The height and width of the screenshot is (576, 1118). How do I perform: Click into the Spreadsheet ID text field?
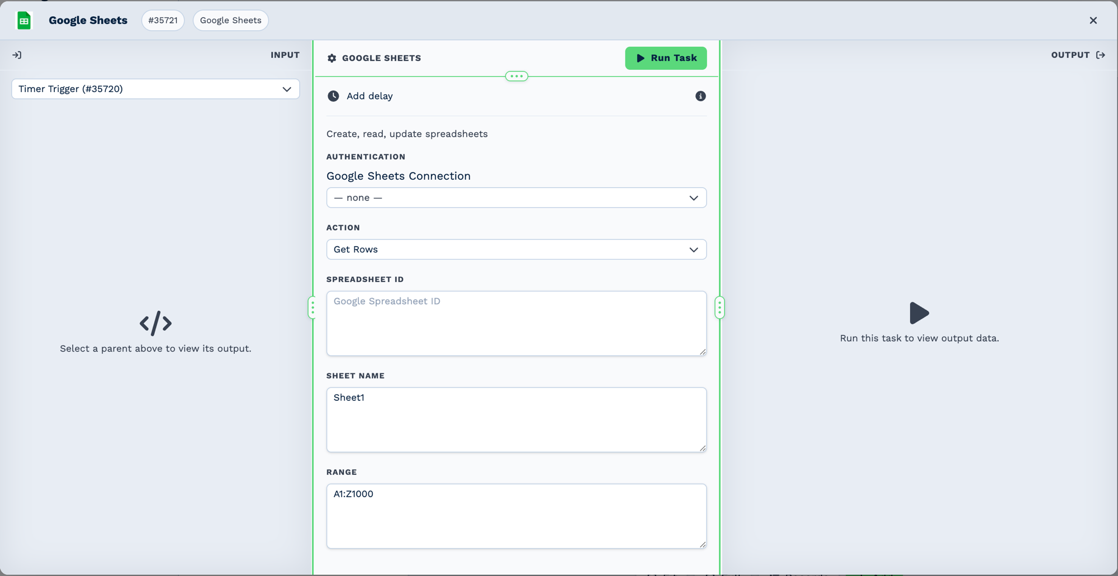click(x=517, y=323)
